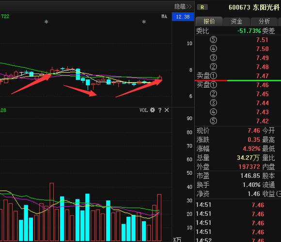Select the sell level 5 circle icon

(213, 40)
